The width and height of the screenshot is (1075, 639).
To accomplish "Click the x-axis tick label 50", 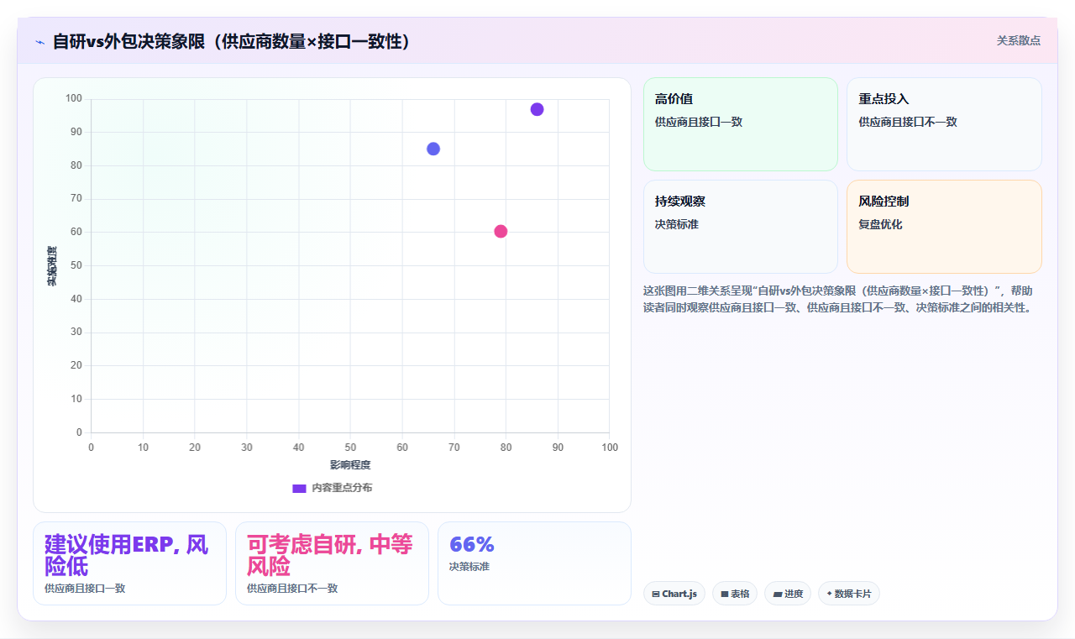I will [350, 448].
